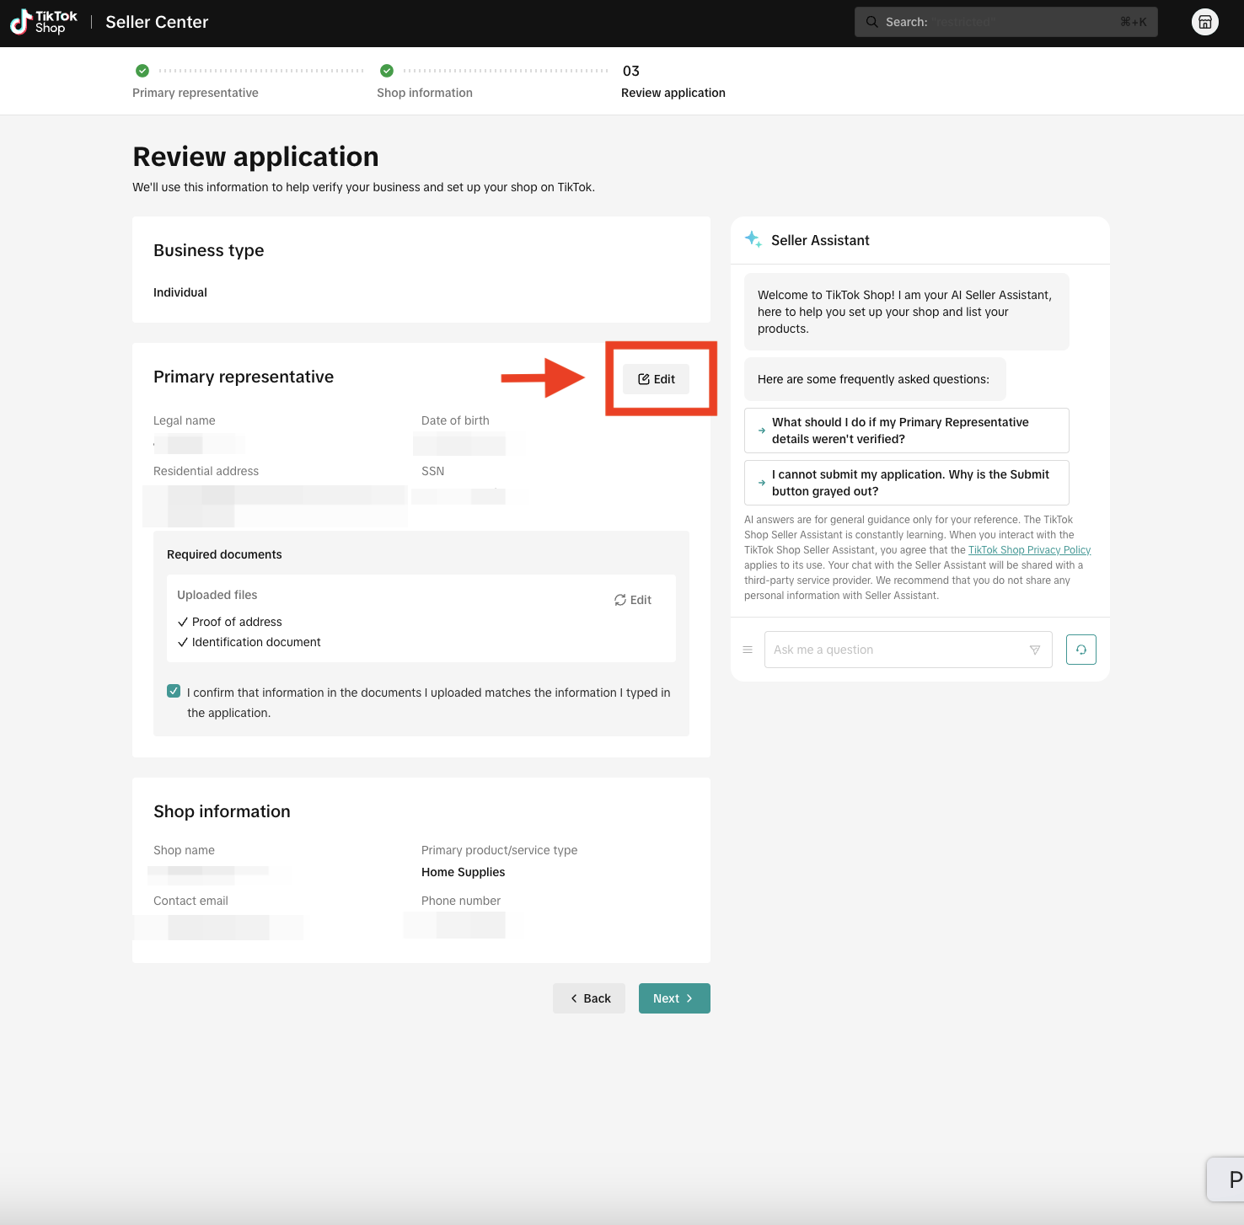Click the search magnifier icon
Screen dimensions: 1244x1225
tap(871, 22)
